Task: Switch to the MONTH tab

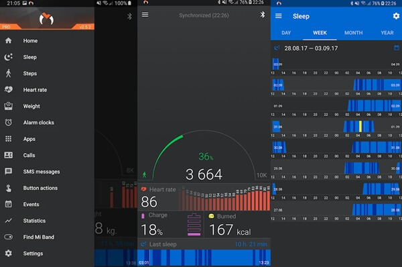Action: click(x=353, y=33)
